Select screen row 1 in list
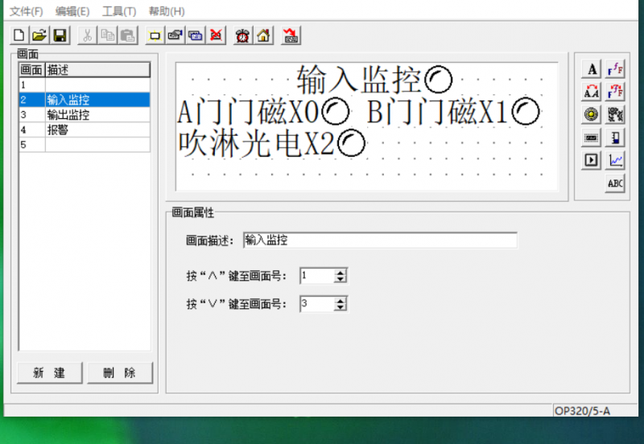Screen dimensions: 644x444 pos(85,85)
